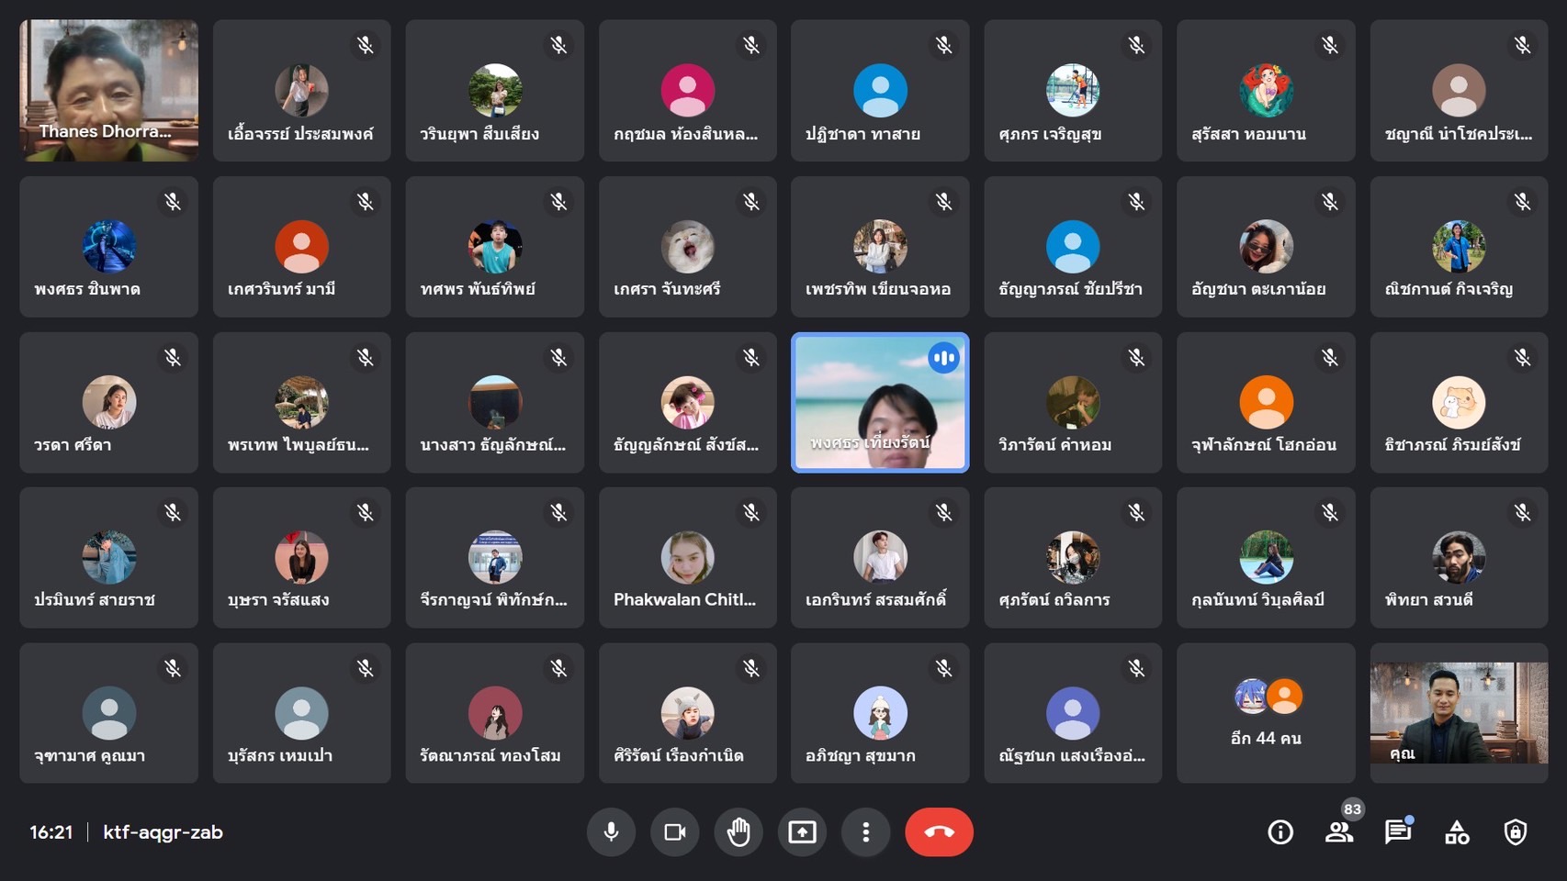This screenshot has width=1567, height=881.
Task: Open the three-dot more options menu
Action: (865, 832)
